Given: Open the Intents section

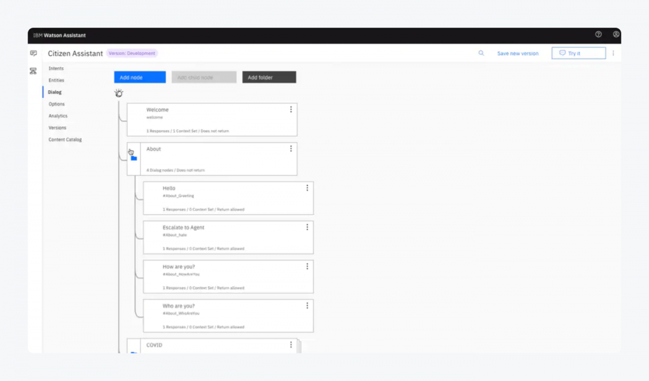Looking at the screenshot, I should click(56, 69).
